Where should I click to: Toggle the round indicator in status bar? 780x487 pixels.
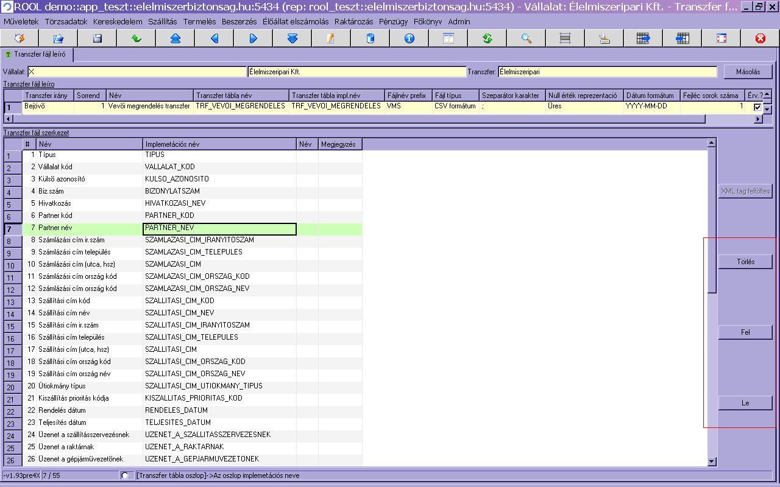[x=125, y=475]
